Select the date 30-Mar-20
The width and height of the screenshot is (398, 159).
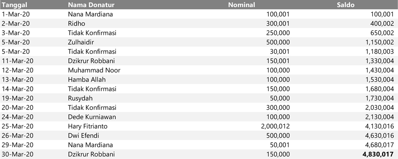pos(18,154)
